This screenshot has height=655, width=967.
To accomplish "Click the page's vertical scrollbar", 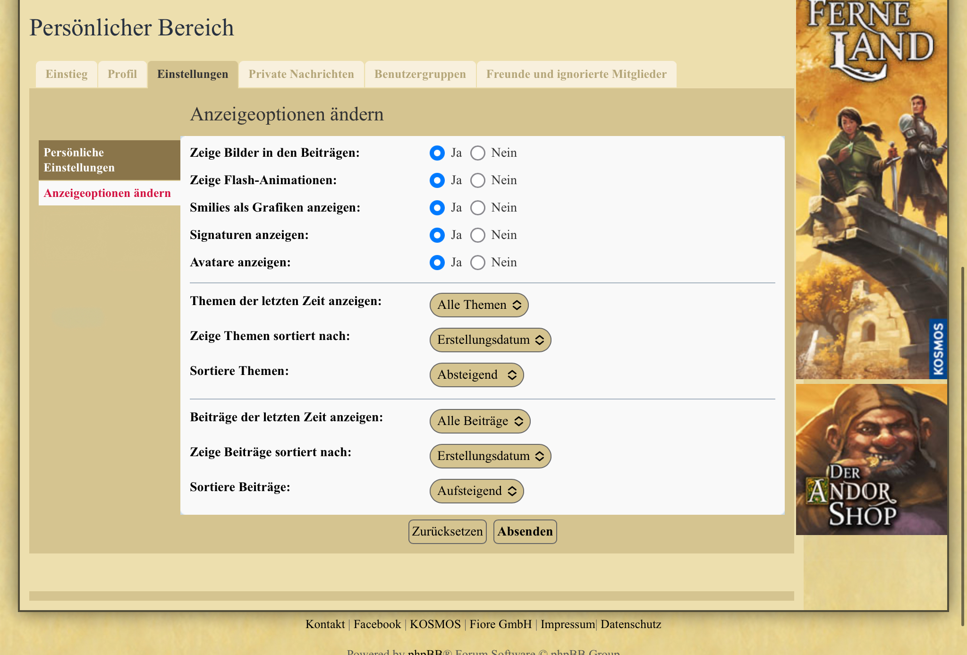I will 963,446.
